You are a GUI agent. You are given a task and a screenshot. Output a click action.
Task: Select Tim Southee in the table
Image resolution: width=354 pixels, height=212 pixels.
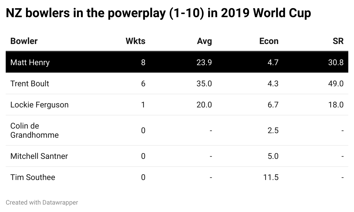click(x=33, y=177)
